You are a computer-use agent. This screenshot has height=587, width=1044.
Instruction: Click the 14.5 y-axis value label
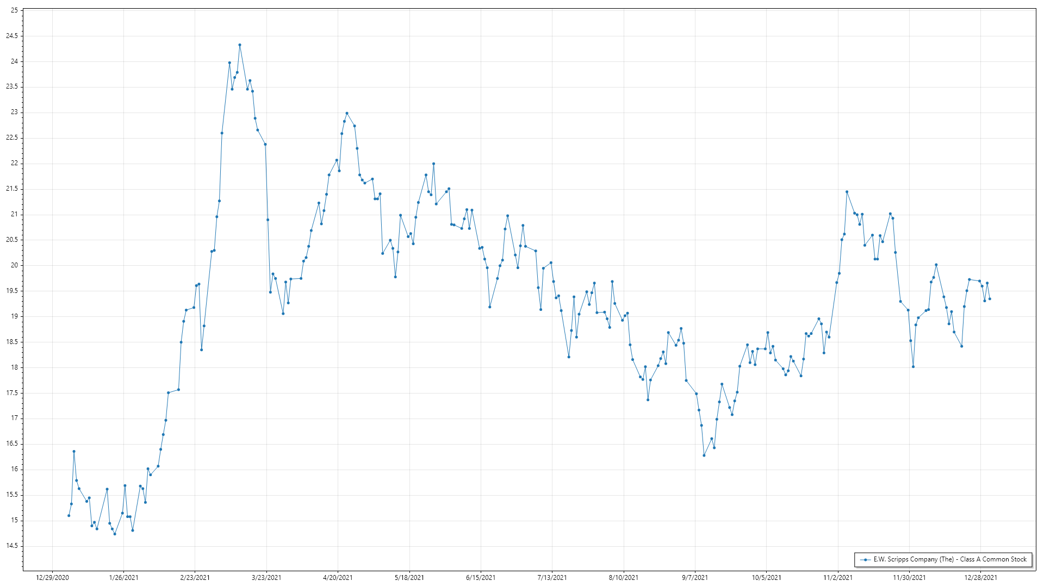[x=11, y=546]
